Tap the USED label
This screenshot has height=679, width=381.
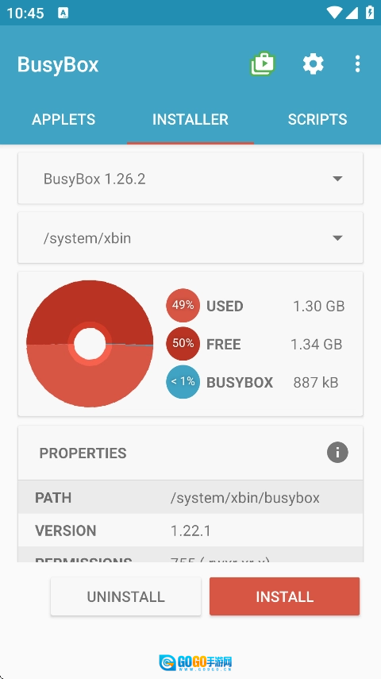(x=225, y=307)
